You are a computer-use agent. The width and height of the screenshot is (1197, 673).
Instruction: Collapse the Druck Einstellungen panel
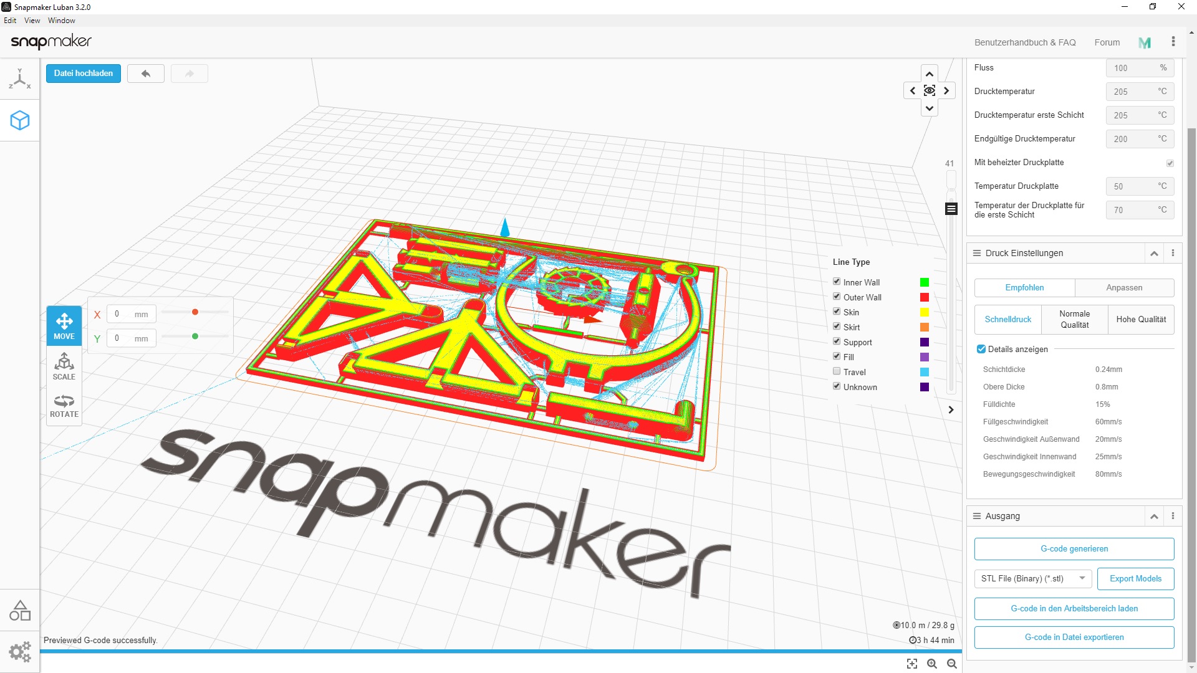coord(1154,254)
